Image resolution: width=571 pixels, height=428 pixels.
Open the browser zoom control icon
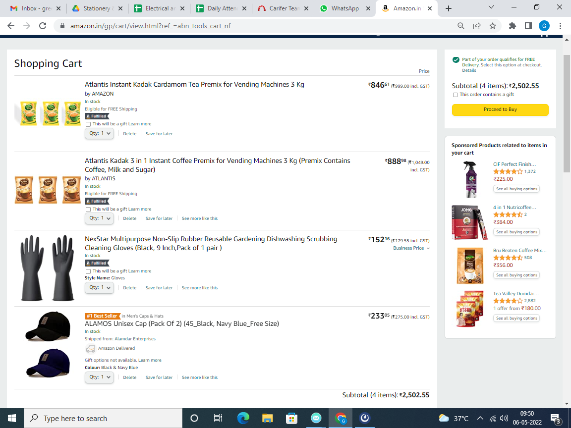tap(460, 26)
